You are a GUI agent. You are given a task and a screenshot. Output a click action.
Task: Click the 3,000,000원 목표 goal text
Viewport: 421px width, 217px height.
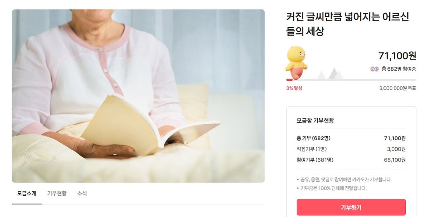[398, 88]
